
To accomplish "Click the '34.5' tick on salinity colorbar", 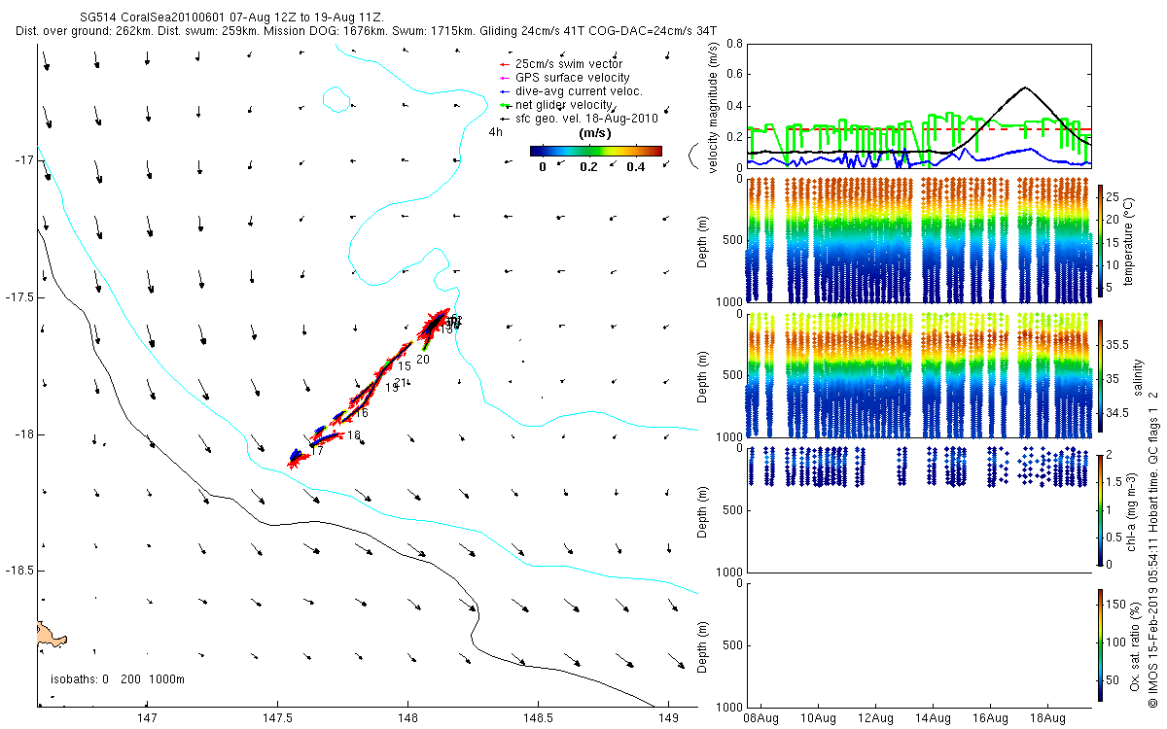I will point(1117,413).
